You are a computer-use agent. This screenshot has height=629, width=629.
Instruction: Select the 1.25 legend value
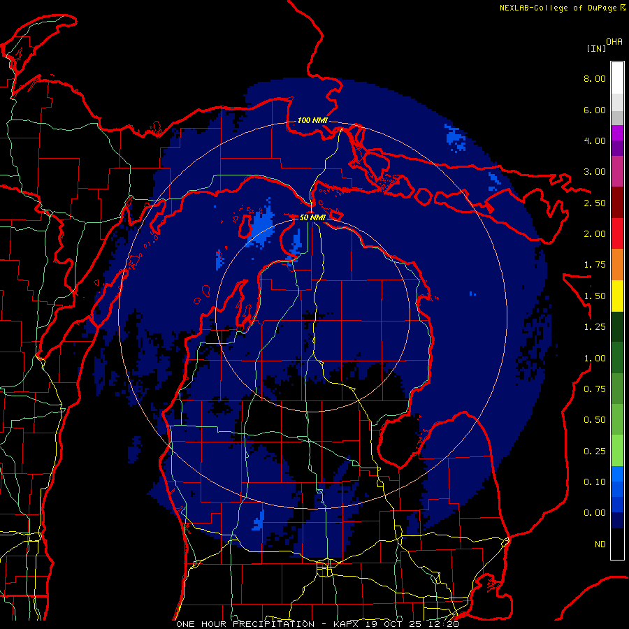[595, 327]
